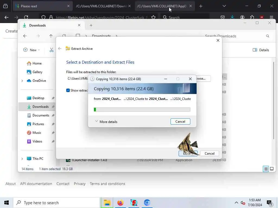This screenshot has height=208, width=278.
Task: Go up one folder level
Action: click(51, 36)
